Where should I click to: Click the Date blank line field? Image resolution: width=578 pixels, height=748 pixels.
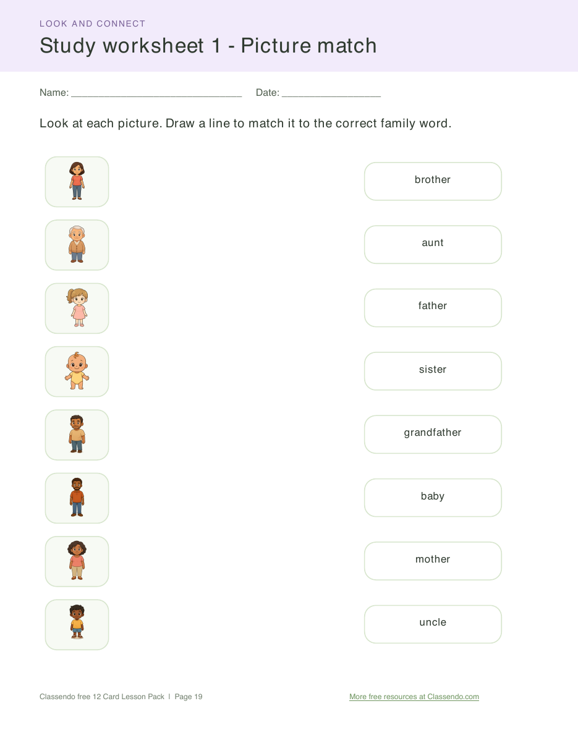pyautogui.click(x=331, y=93)
